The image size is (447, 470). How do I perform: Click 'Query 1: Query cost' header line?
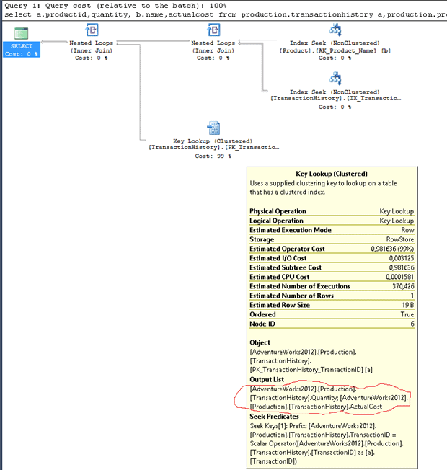(x=116, y=6)
